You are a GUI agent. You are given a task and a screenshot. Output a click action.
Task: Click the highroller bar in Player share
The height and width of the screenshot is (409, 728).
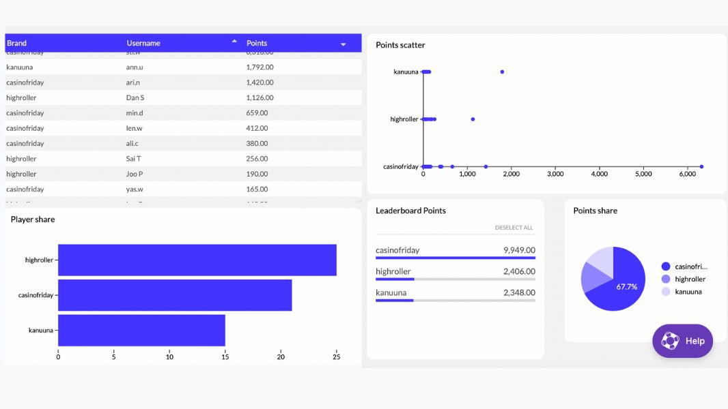click(x=197, y=260)
